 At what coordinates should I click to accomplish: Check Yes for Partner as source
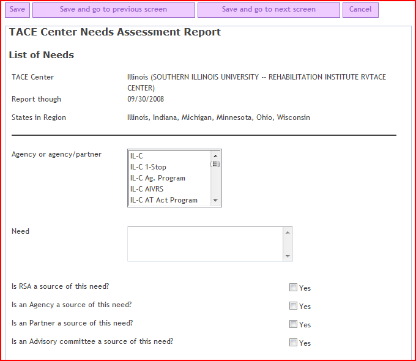(293, 324)
